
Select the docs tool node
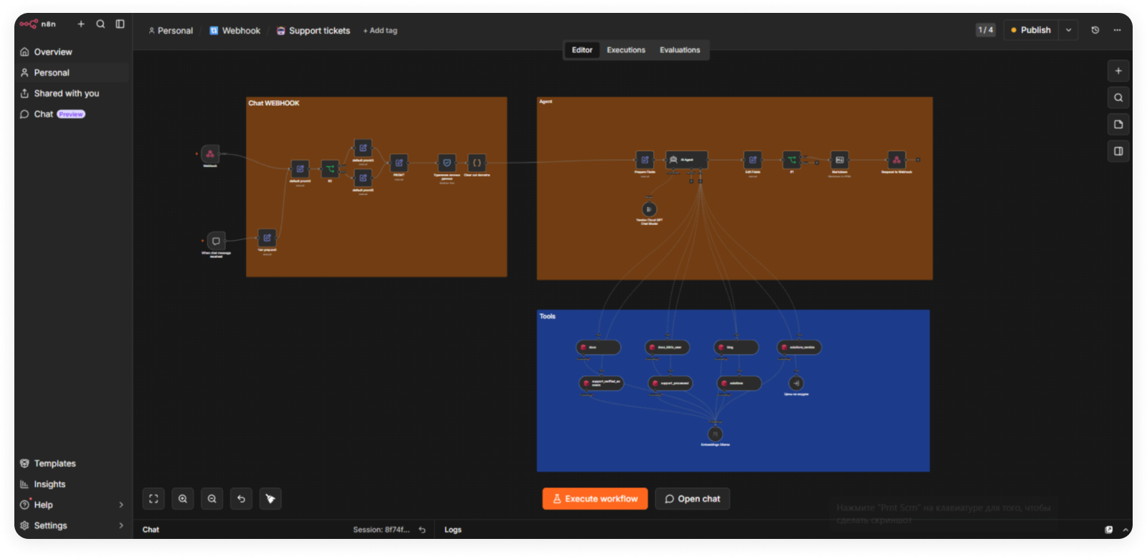click(x=599, y=348)
